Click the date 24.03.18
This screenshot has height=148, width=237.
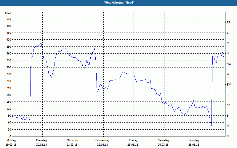click(163, 145)
